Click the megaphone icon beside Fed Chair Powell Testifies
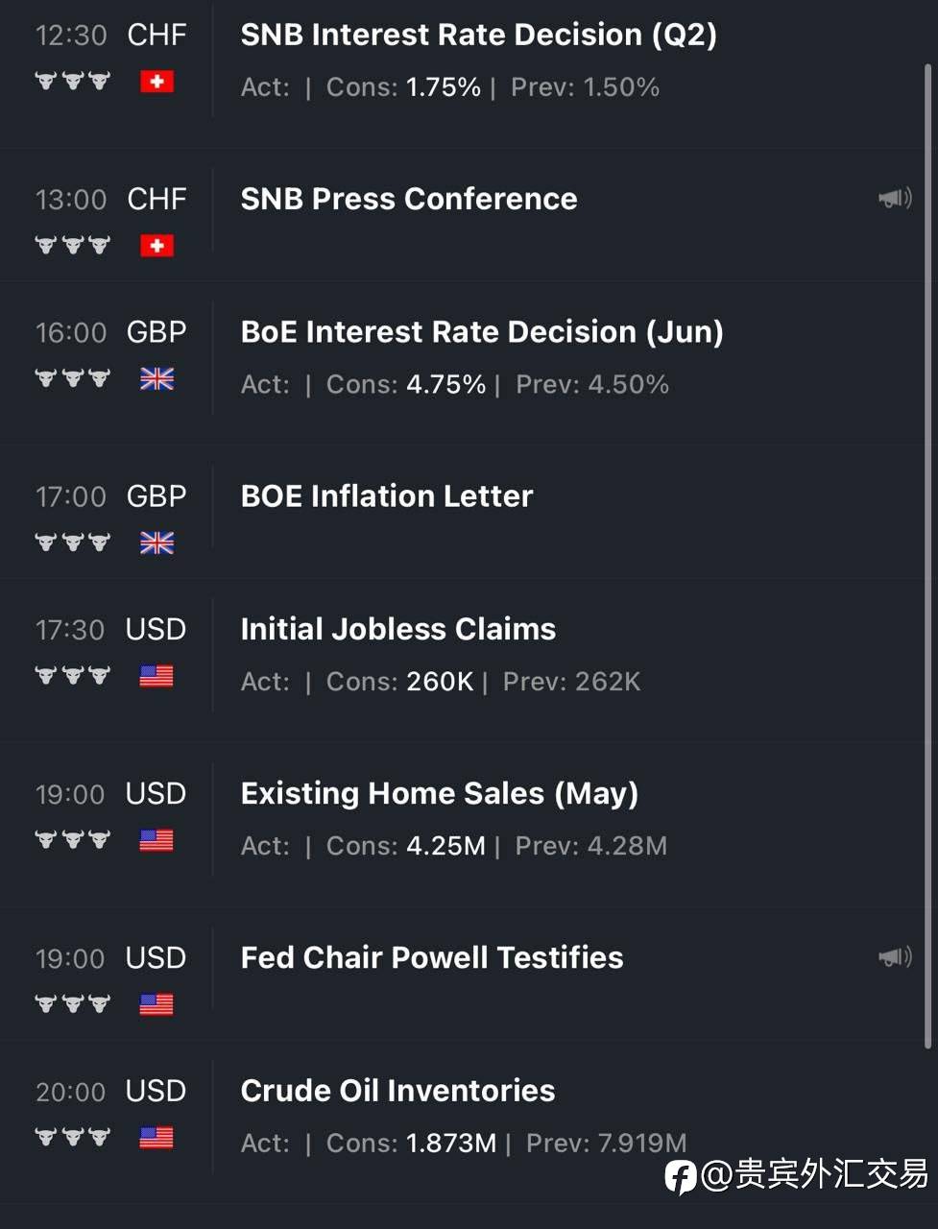938x1229 pixels. [895, 957]
